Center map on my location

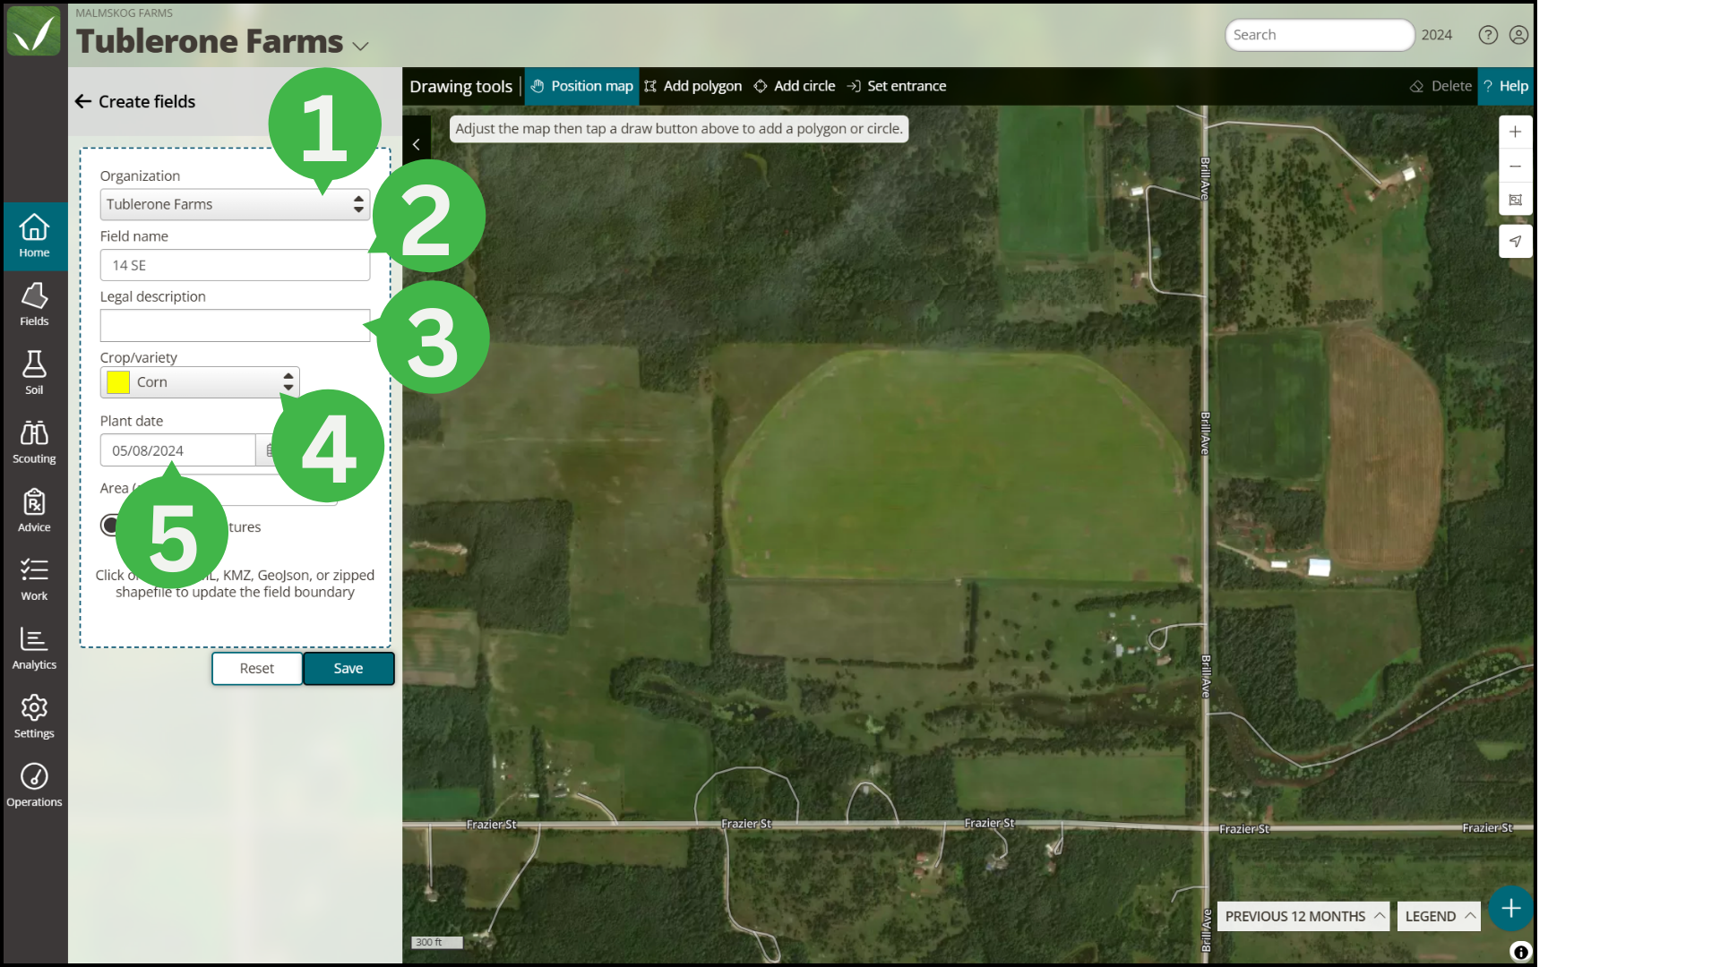pos(1515,241)
